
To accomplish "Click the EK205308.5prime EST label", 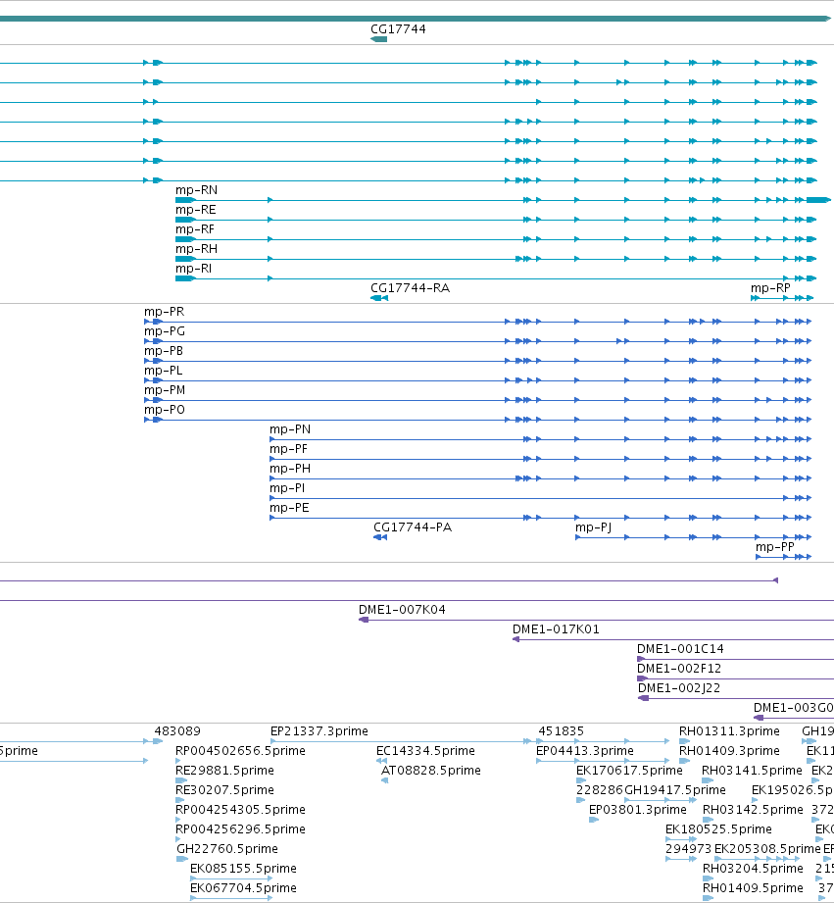I will [x=767, y=848].
